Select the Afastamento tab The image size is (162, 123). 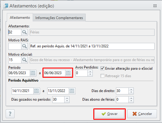click(x=20, y=18)
